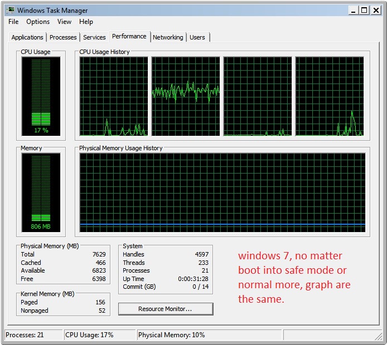The height and width of the screenshot is (345, 387).
Task: Select the Performance tab
Action: 129,36
